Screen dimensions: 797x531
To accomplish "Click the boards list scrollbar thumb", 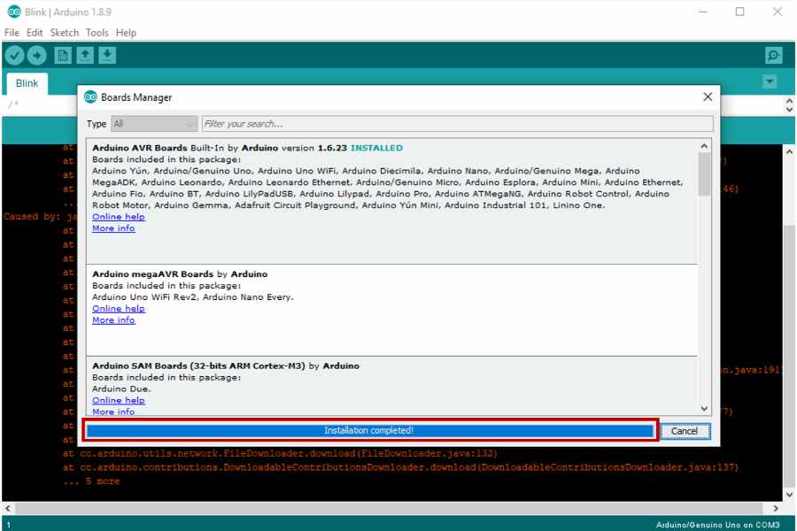I will click(704, 173).
